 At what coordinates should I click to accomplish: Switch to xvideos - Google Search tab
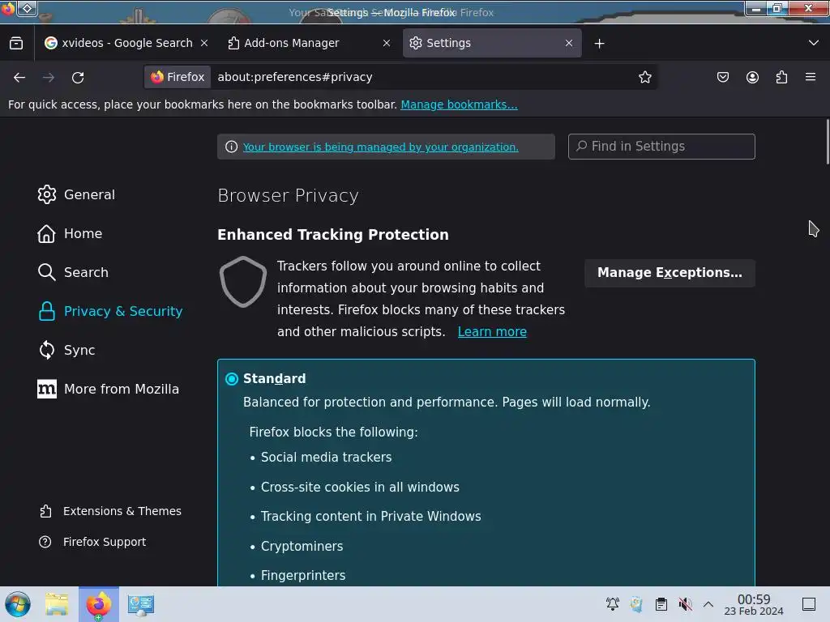pyautogui.click(x=126, y=43)
